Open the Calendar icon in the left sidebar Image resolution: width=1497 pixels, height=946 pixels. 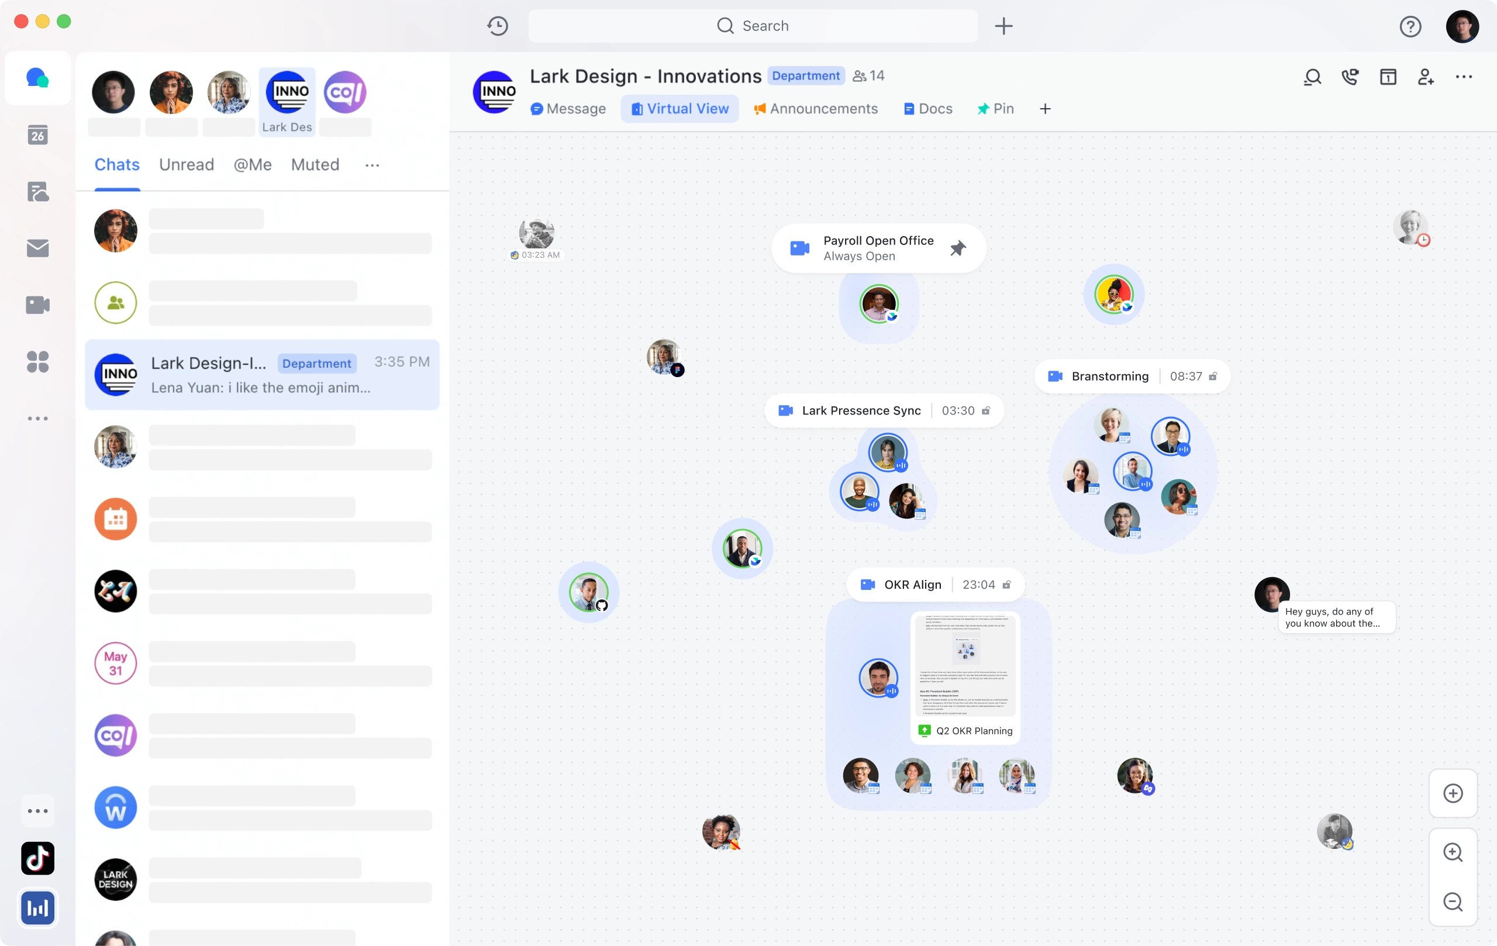[37, 135]
